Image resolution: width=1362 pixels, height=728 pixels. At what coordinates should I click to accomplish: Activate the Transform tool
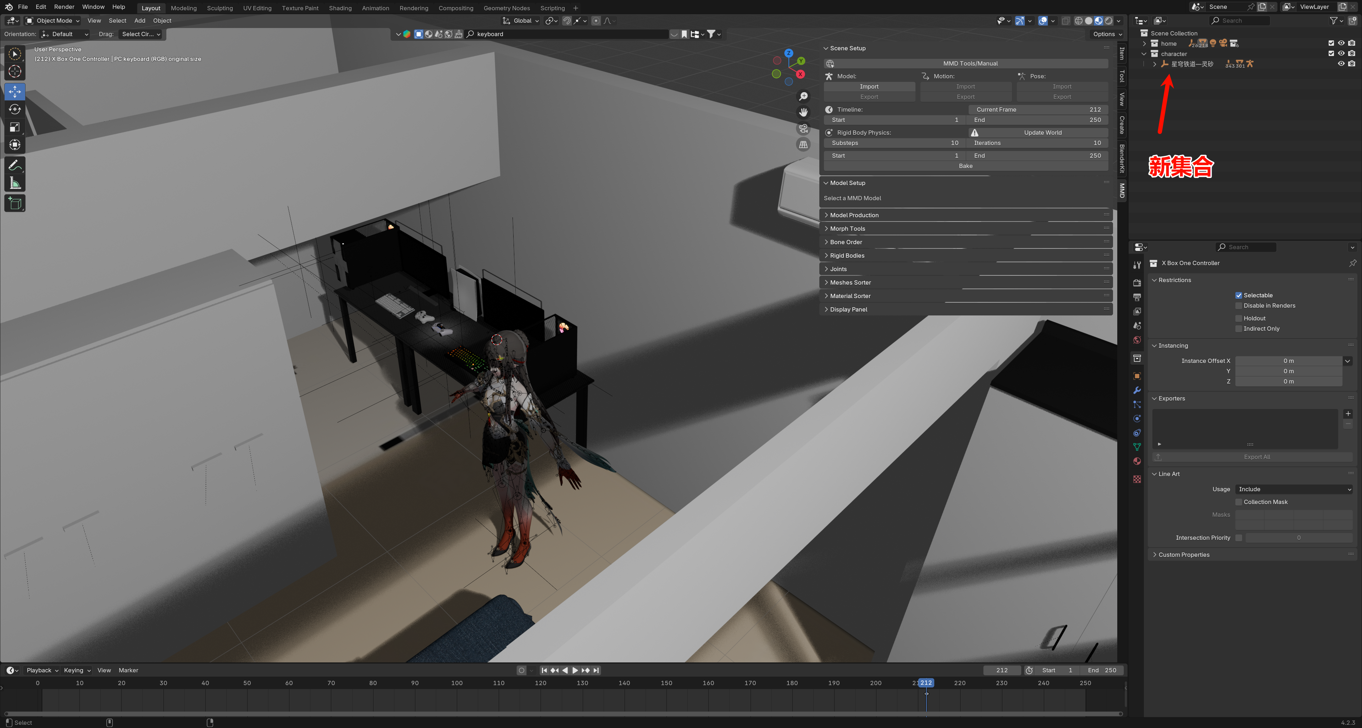coord(15,144)
